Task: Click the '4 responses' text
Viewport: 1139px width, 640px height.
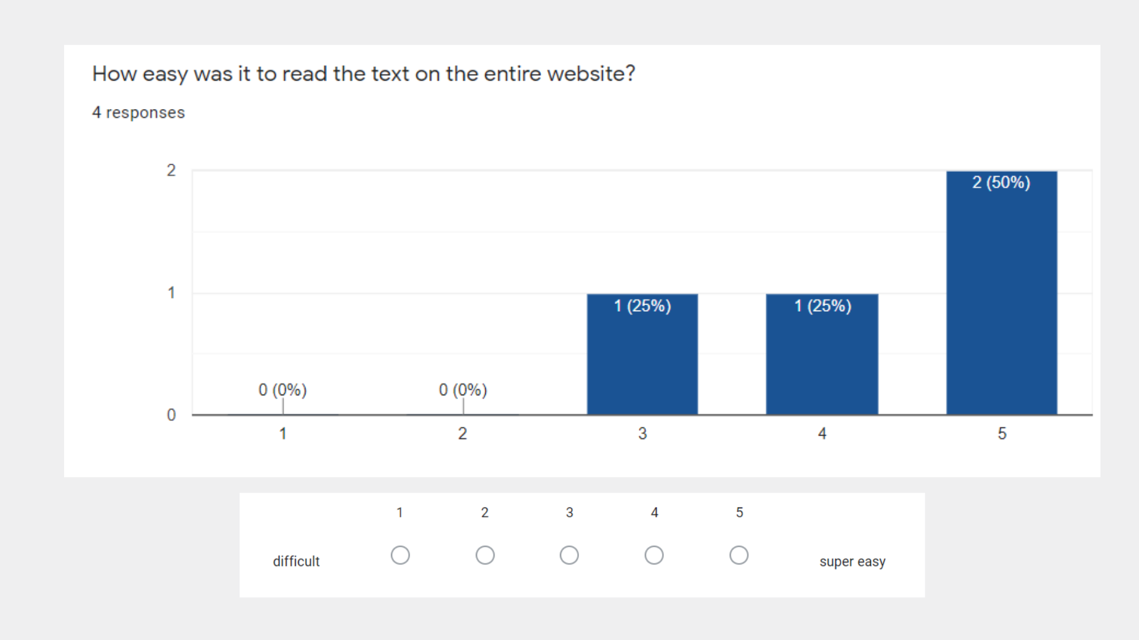Action: (138, 113)
